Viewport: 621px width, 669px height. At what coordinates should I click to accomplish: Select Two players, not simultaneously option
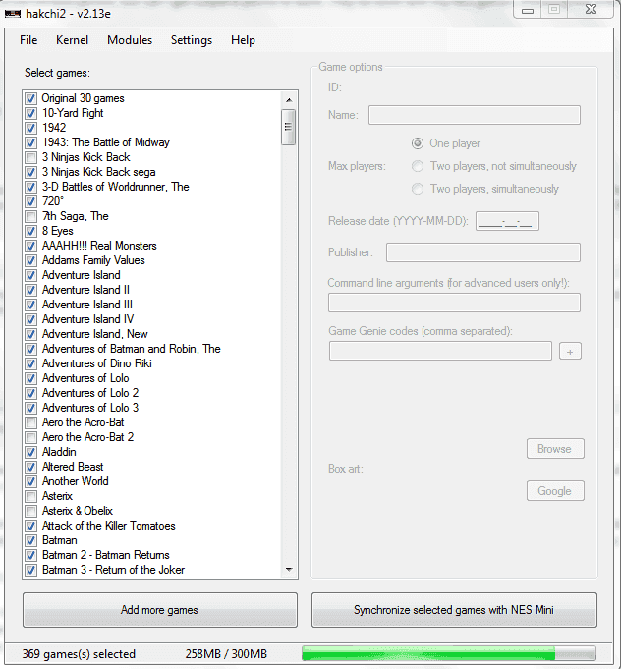[418, 166]
